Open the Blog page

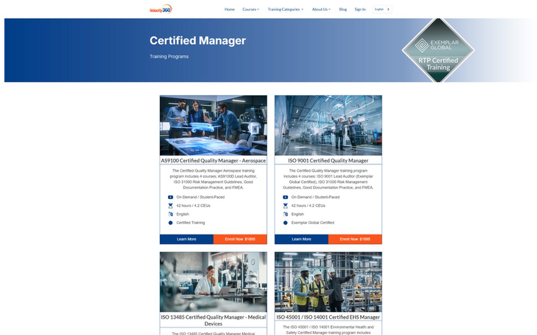point(343,9)
